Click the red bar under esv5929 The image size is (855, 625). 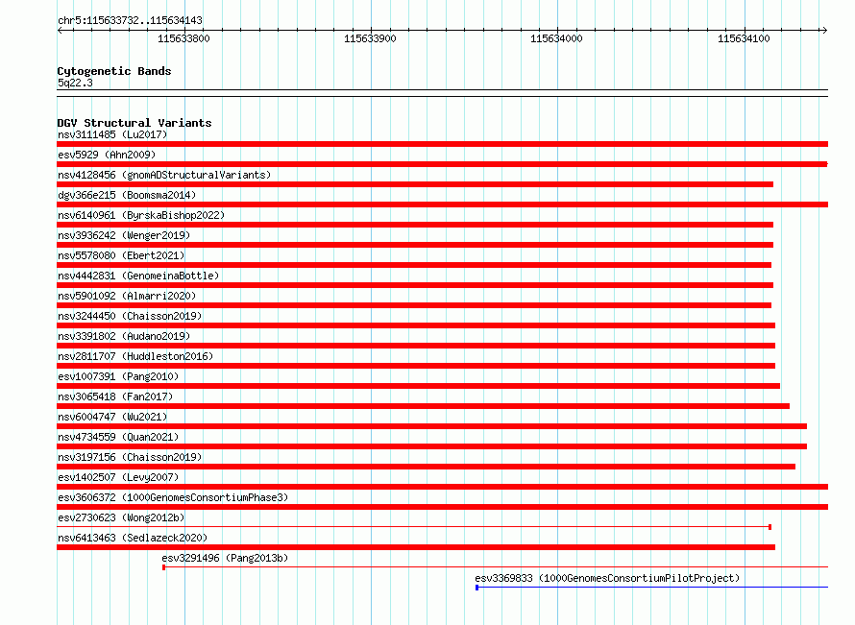tap(442, 164)
